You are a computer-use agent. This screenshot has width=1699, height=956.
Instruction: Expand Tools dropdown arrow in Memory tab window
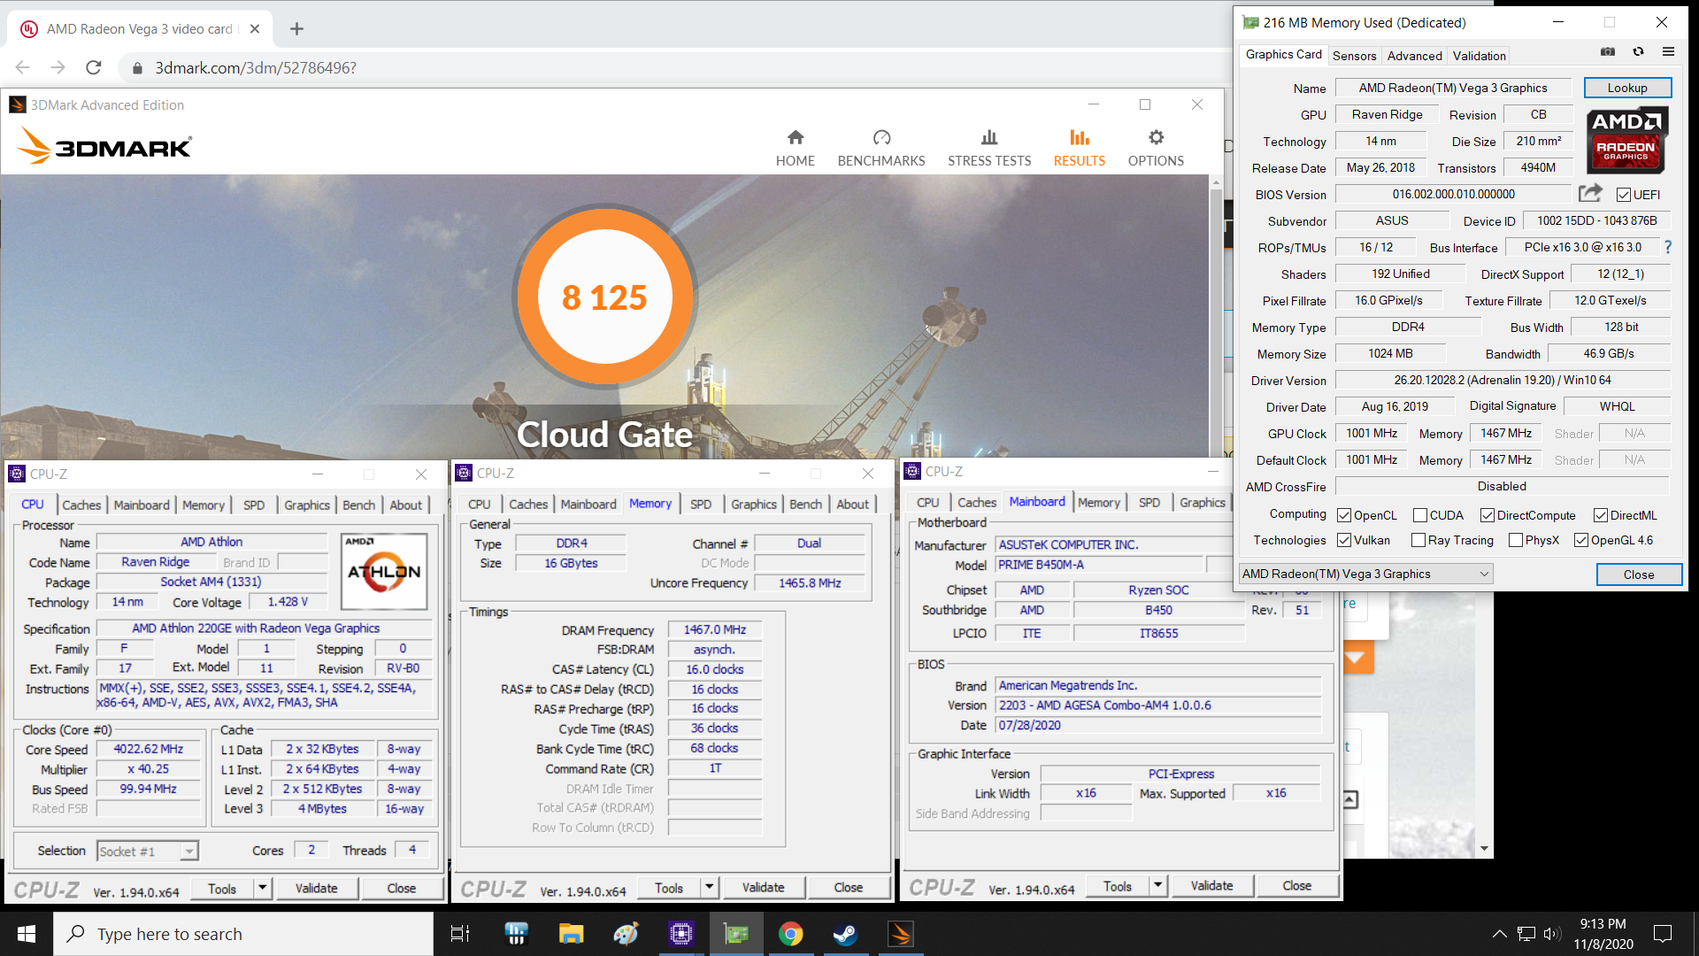[x=710, y=887]
